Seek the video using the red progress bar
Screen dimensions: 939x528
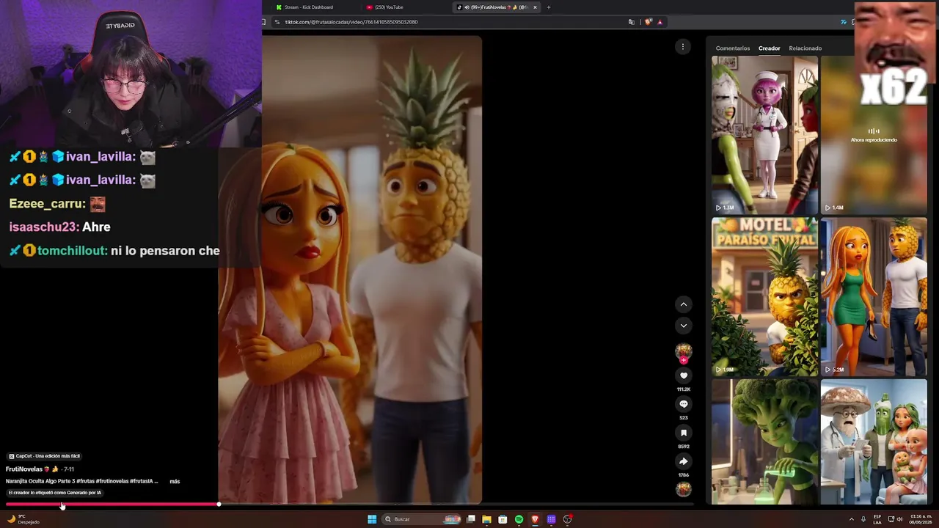pyautogui.click(x=112, y=505)
